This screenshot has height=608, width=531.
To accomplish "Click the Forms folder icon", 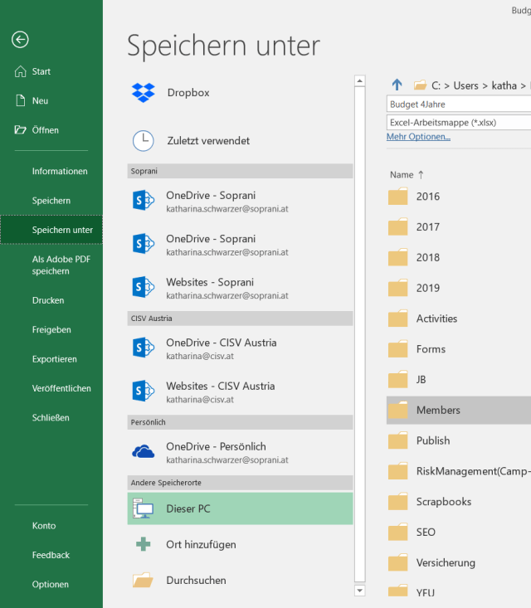I will point(398,349).
